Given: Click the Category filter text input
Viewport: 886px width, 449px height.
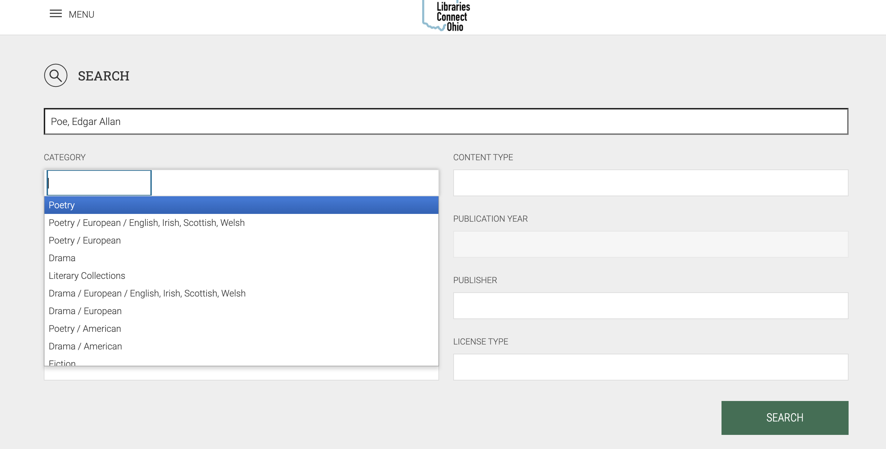Looking at the screenshot, I should (99, 183).
